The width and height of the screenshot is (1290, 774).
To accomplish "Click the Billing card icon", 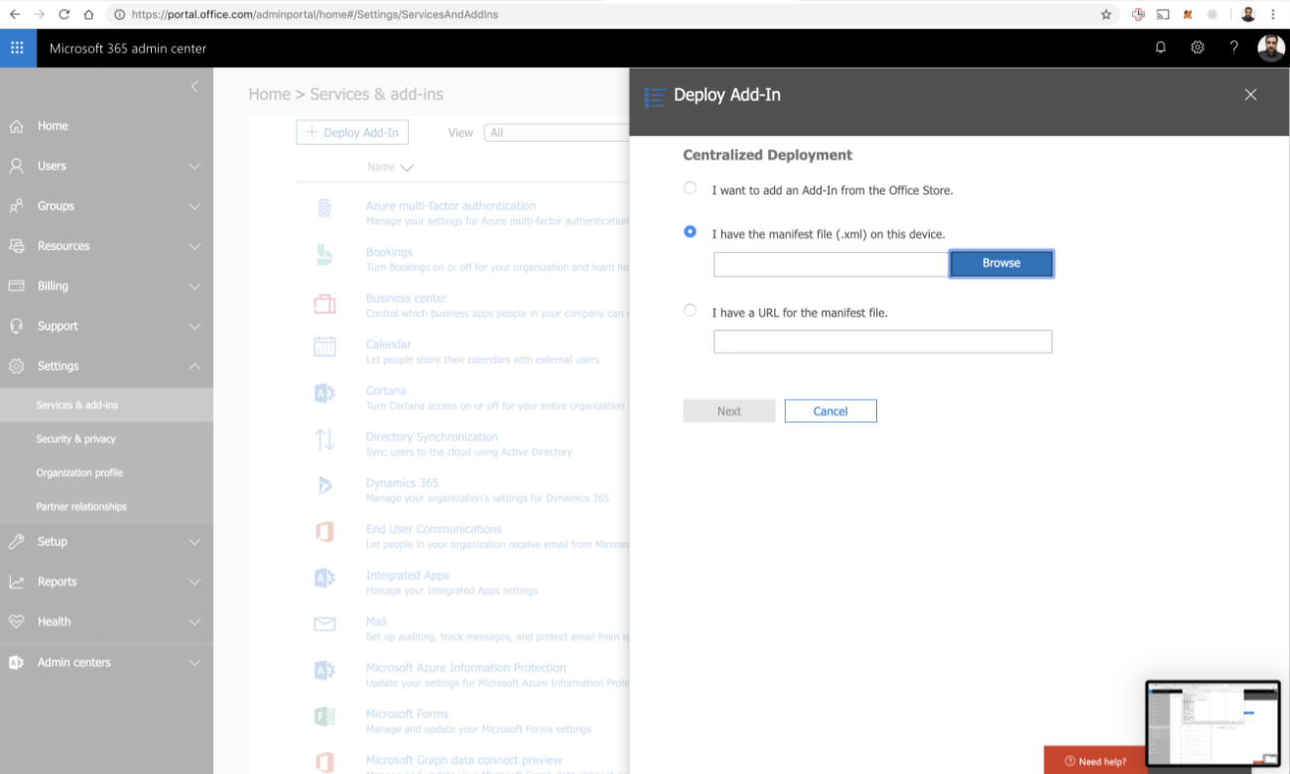I will click(17, 286).
